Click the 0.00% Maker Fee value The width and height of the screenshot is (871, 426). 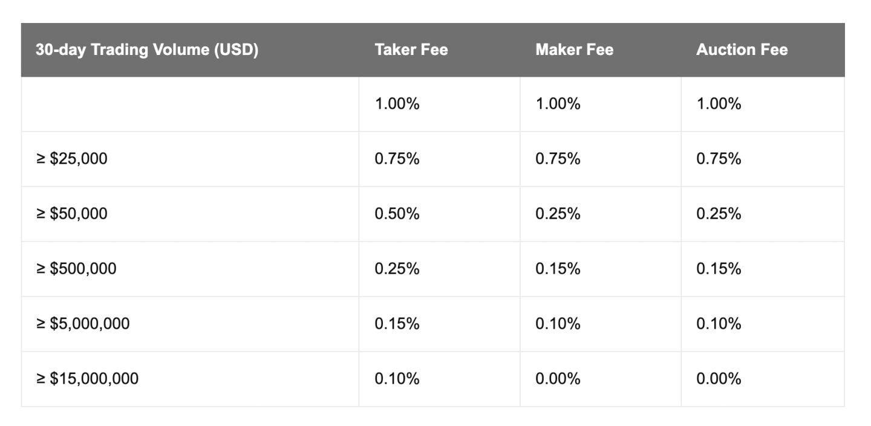point(558,379)
